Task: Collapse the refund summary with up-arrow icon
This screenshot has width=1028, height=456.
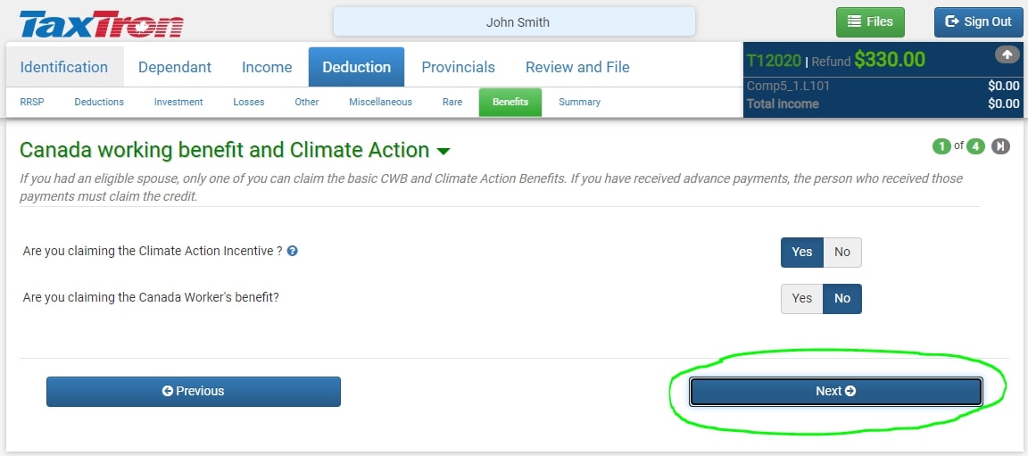Action: (1007, 55)
